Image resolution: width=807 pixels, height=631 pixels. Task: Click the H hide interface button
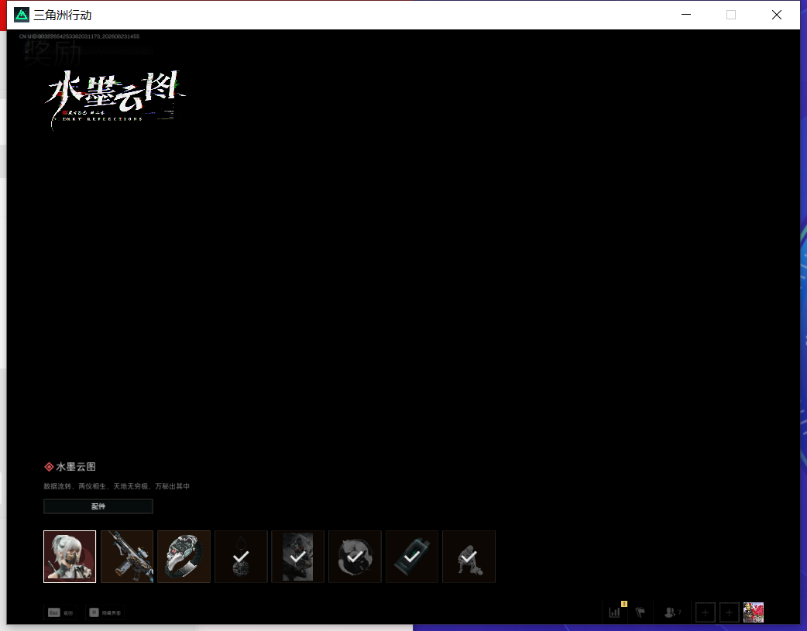[105, 612]
